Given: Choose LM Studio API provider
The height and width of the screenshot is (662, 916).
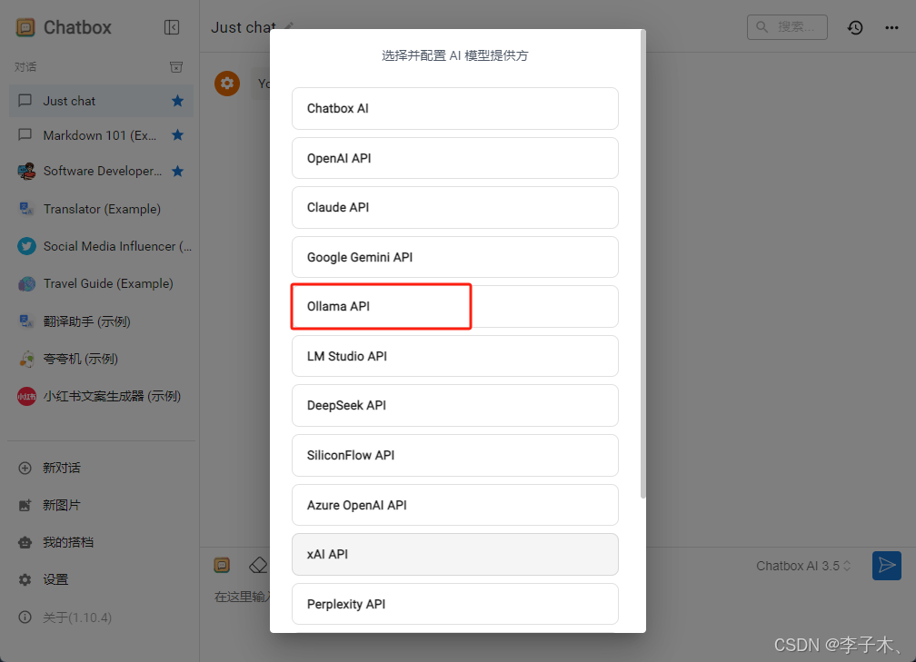Looking at the screenshot, I should (455, 356).
